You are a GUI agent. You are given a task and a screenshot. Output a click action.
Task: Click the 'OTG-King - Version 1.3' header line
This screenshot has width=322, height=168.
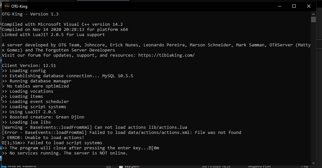point(30,14)
